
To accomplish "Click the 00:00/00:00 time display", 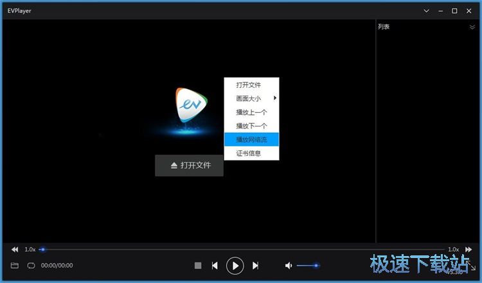I will pyautogui.click(x=57, y=266).
